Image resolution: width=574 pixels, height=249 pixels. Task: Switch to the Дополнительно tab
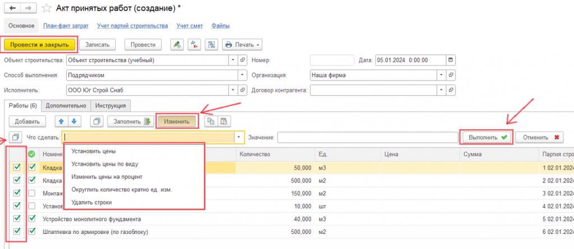pos(66,105)
